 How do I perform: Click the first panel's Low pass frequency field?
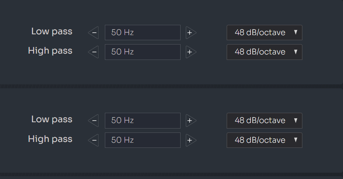click(142, 33)
